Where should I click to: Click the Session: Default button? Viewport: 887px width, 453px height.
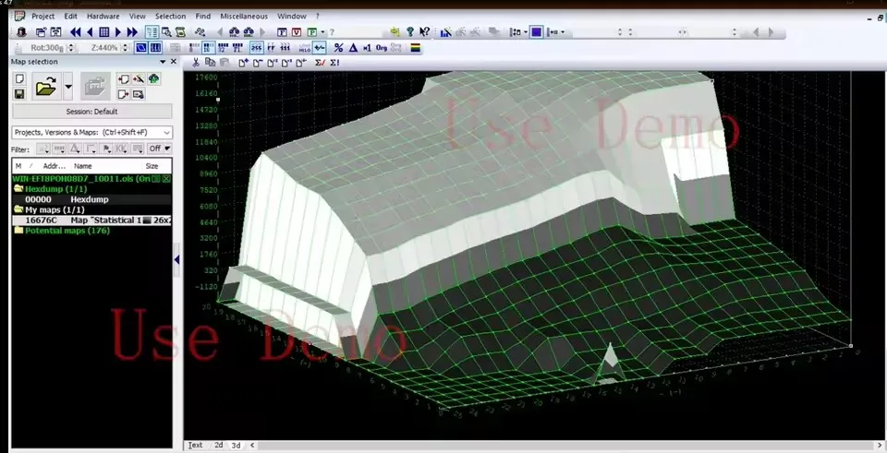(x=91, y=112)
